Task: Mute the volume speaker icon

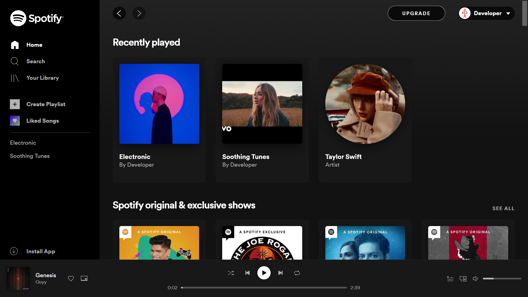Action: click(475, 279)
